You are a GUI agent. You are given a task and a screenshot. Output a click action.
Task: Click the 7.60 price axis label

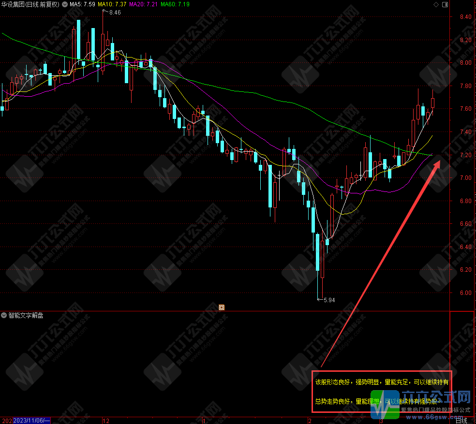coord(466,109)
